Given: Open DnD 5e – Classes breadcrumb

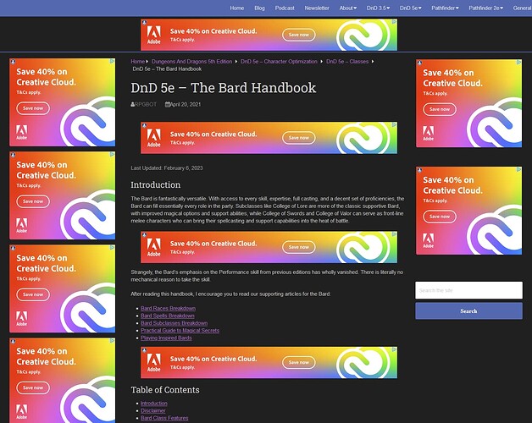Looking at the screenshot, I should (347, 62).
